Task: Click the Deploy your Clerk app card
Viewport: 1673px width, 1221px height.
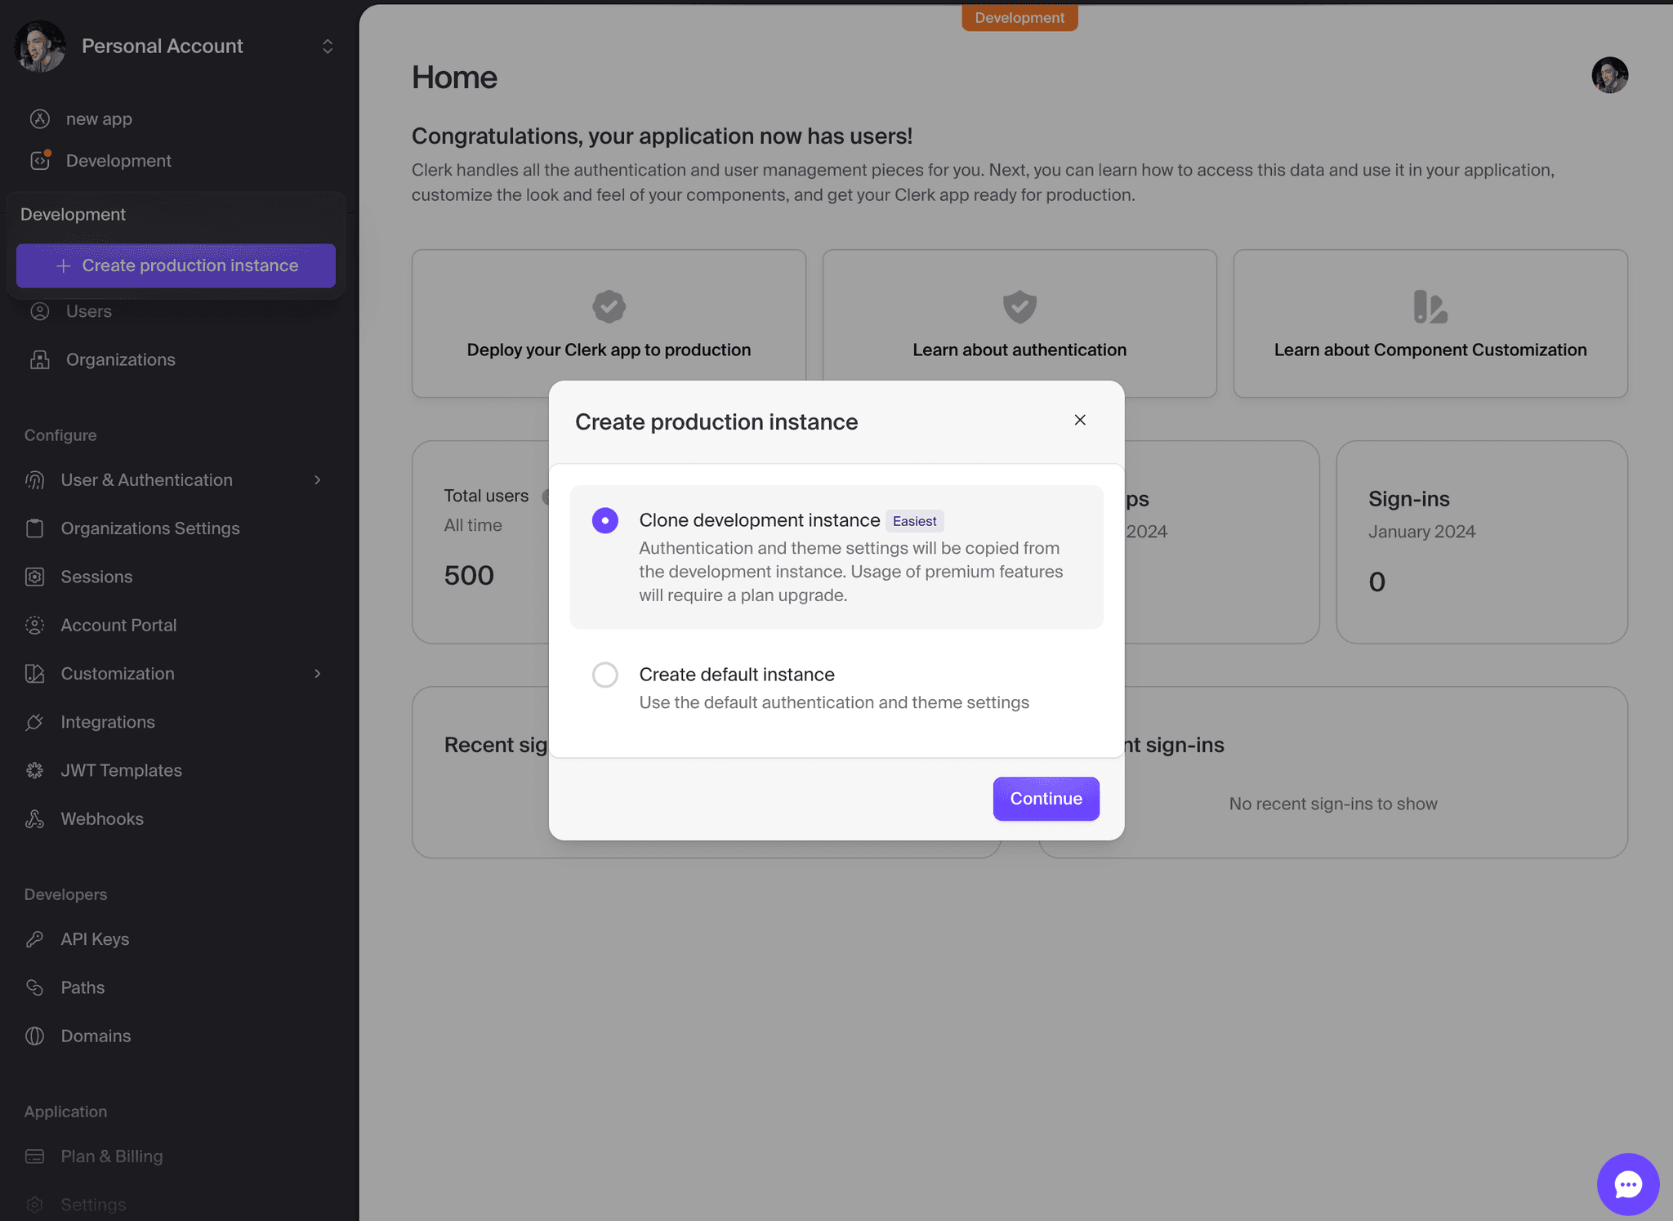Action: [x=608, y=321]
